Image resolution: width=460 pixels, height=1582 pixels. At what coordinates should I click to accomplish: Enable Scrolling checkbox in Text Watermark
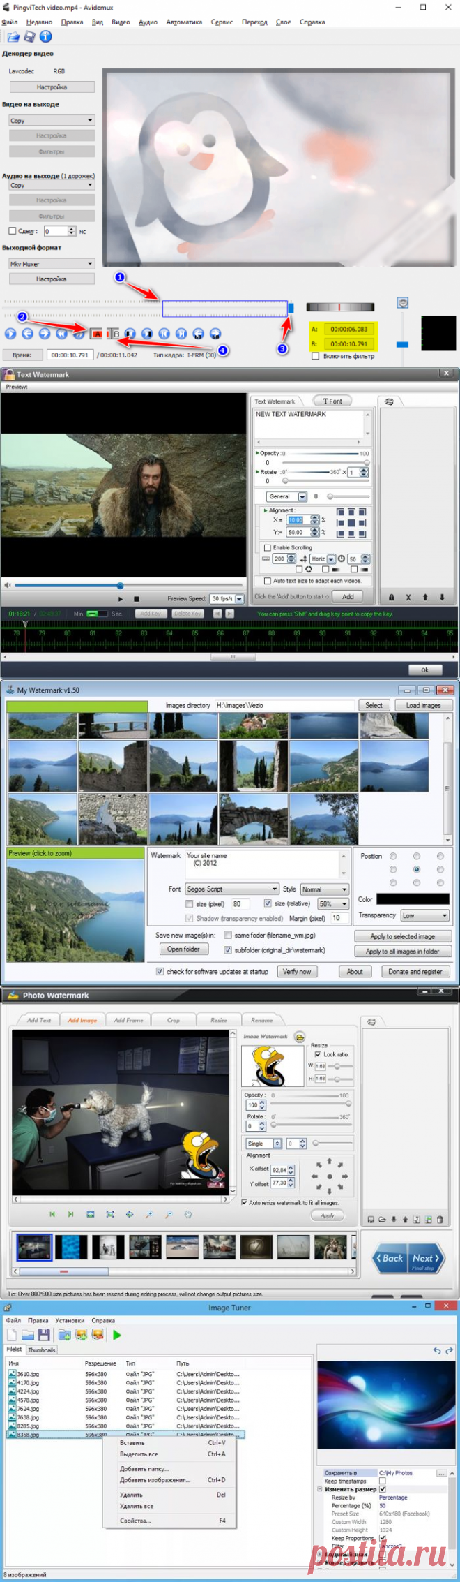coord(268,548)
